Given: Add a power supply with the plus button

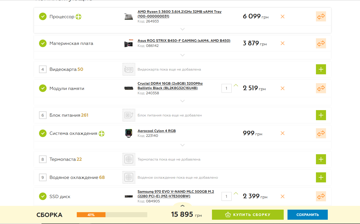Looking at the screenshot, I should pyautogui.click(x=321, y=115).
